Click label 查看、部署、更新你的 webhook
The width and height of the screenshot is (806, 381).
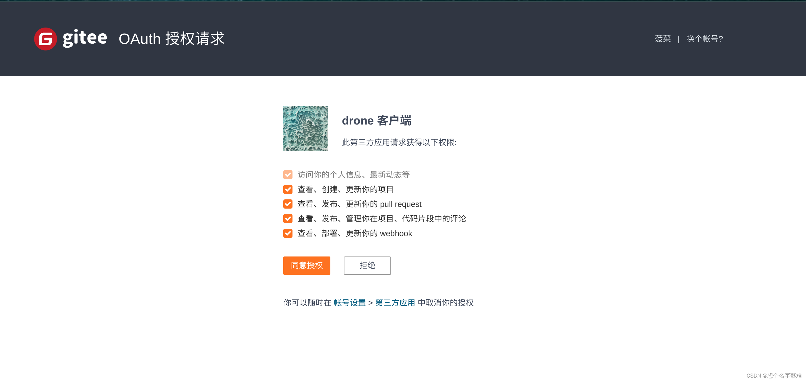click(x=354, y=233)
